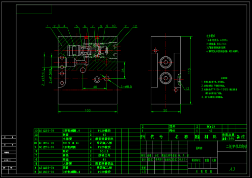Click the 大弹簧 part name in row 5
The width and height of the screenshot is (252, 178).
click(x=67, y=163)
